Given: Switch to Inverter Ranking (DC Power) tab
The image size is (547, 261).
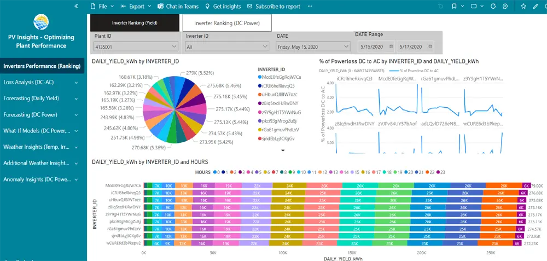Looking at the screenshot, I should pyautogui.click(x=226, y=24).
